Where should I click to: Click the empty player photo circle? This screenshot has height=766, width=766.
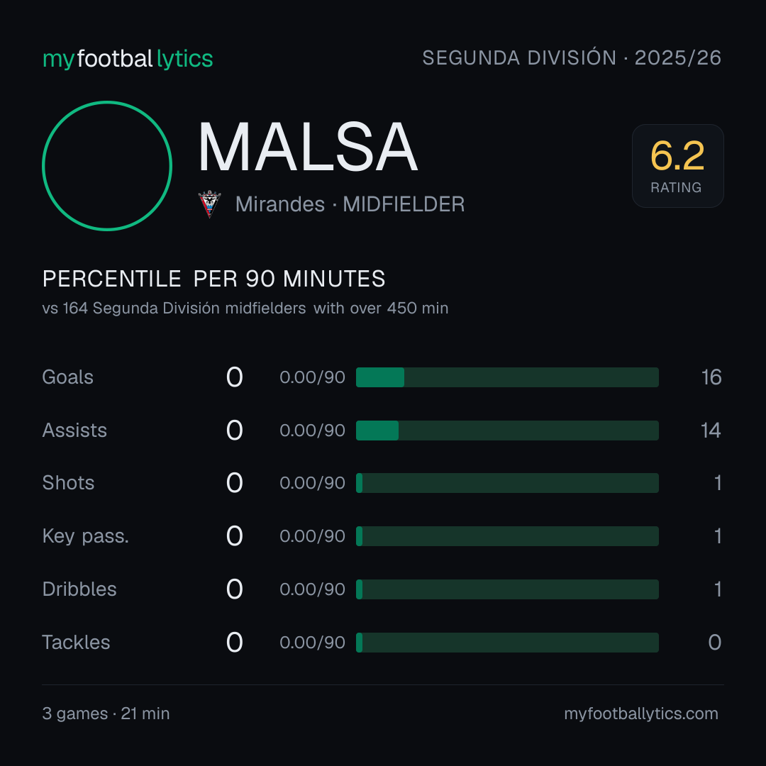(x=107, y=165)
